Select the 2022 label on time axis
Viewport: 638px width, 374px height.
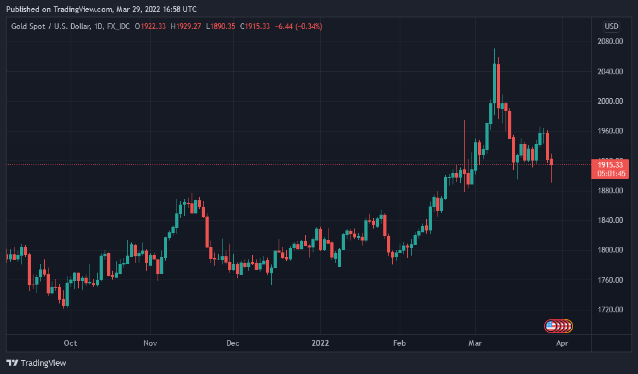click(320, 343)
